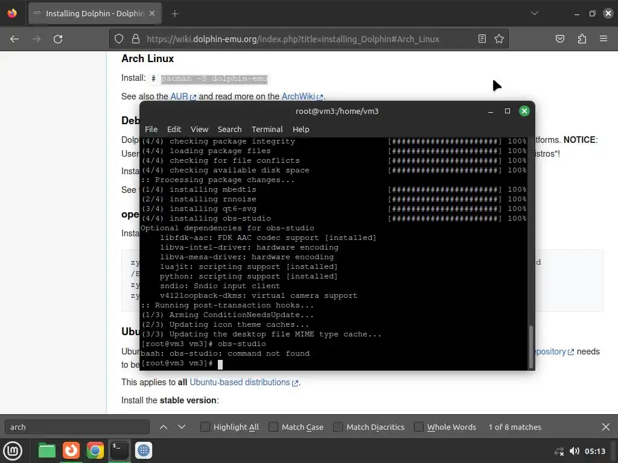Screen dimensions: 618x463
Task: Click the 'obs-studio: command not found' line
Action: click(225, 353)
